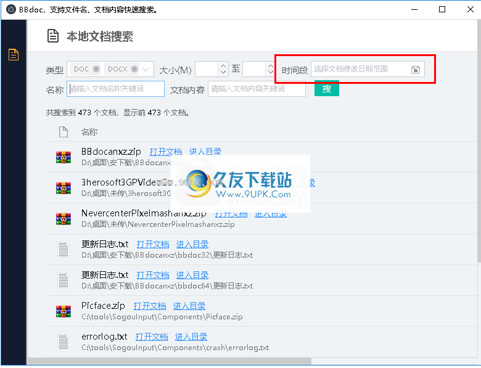481x368 pixels.
Task: Enter directory of errorlog.txt
Action: [x=191, y=337]
